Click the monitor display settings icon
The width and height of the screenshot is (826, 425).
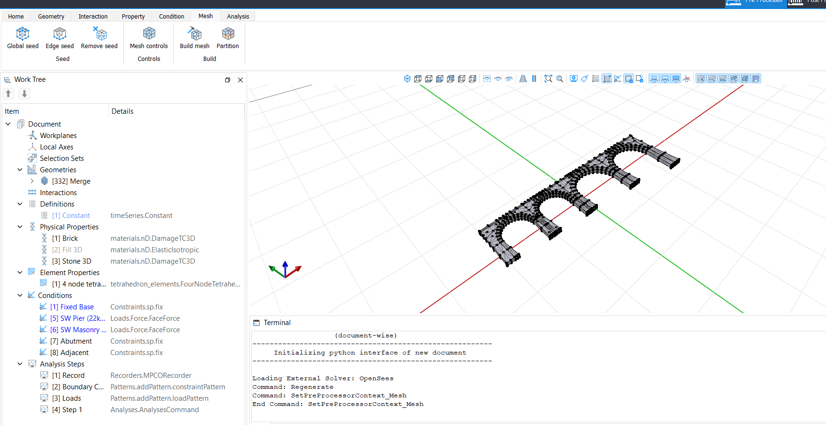[574, 79]
